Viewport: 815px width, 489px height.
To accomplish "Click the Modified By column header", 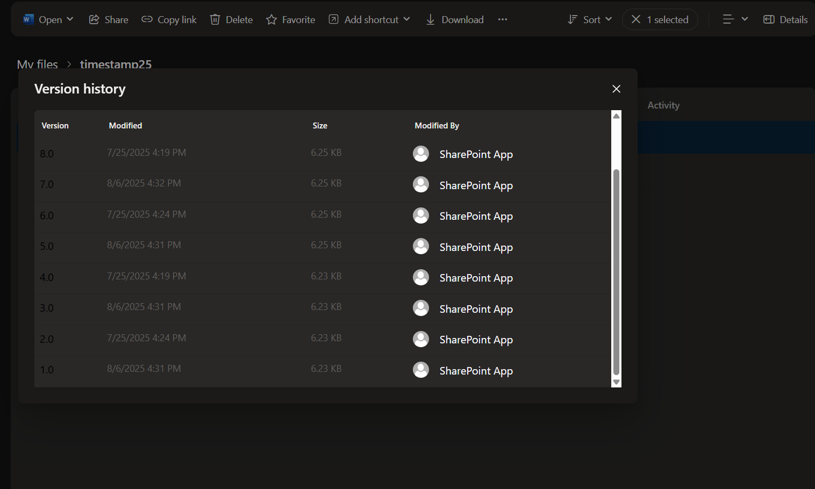I will click(x=437, y=126).
